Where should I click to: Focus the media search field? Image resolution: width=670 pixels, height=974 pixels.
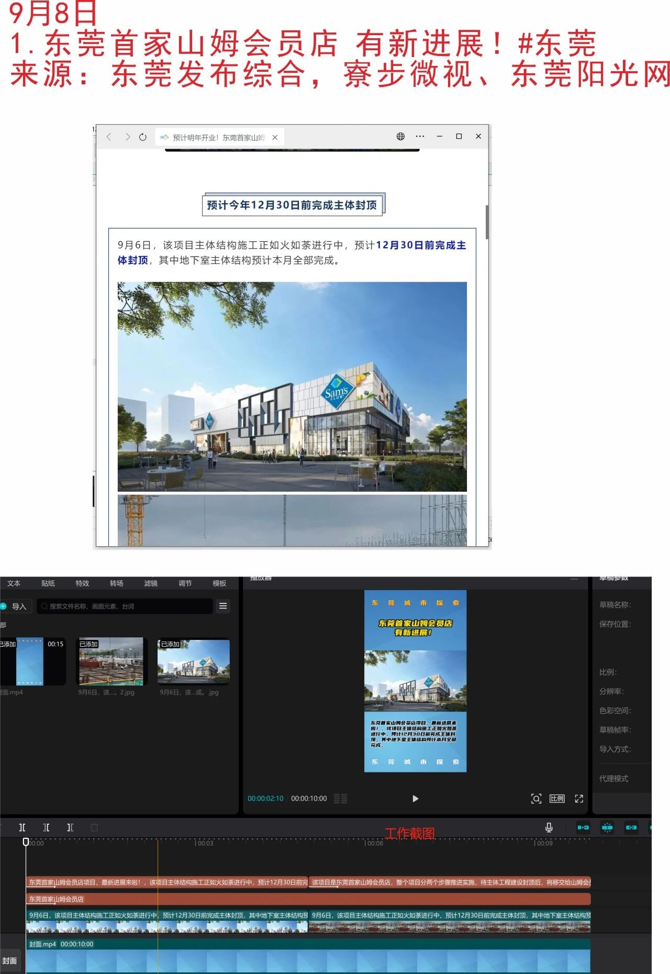coord(125,606)
